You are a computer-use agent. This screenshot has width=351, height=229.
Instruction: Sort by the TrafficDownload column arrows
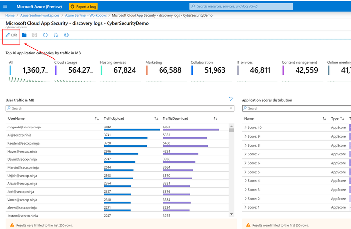point(215,119)
